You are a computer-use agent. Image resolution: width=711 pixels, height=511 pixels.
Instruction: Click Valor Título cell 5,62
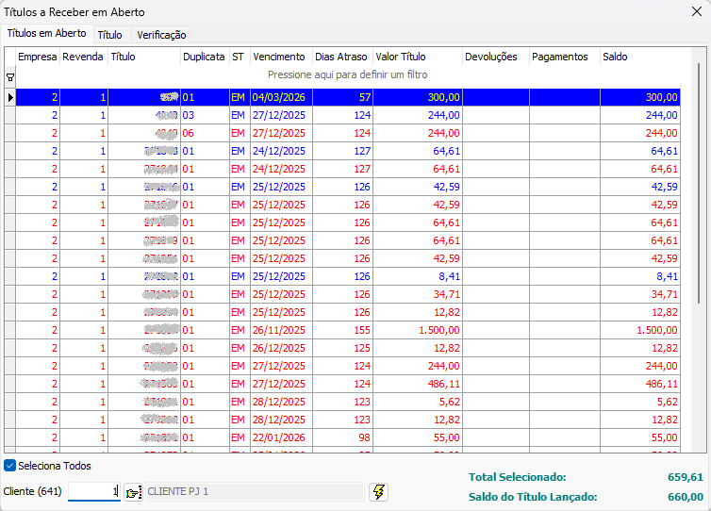tap(417, 402)
